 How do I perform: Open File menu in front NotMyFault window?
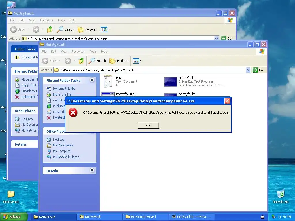44,52
